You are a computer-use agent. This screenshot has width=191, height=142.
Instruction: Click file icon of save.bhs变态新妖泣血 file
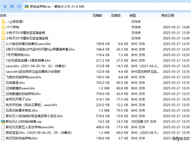[3, 71]
